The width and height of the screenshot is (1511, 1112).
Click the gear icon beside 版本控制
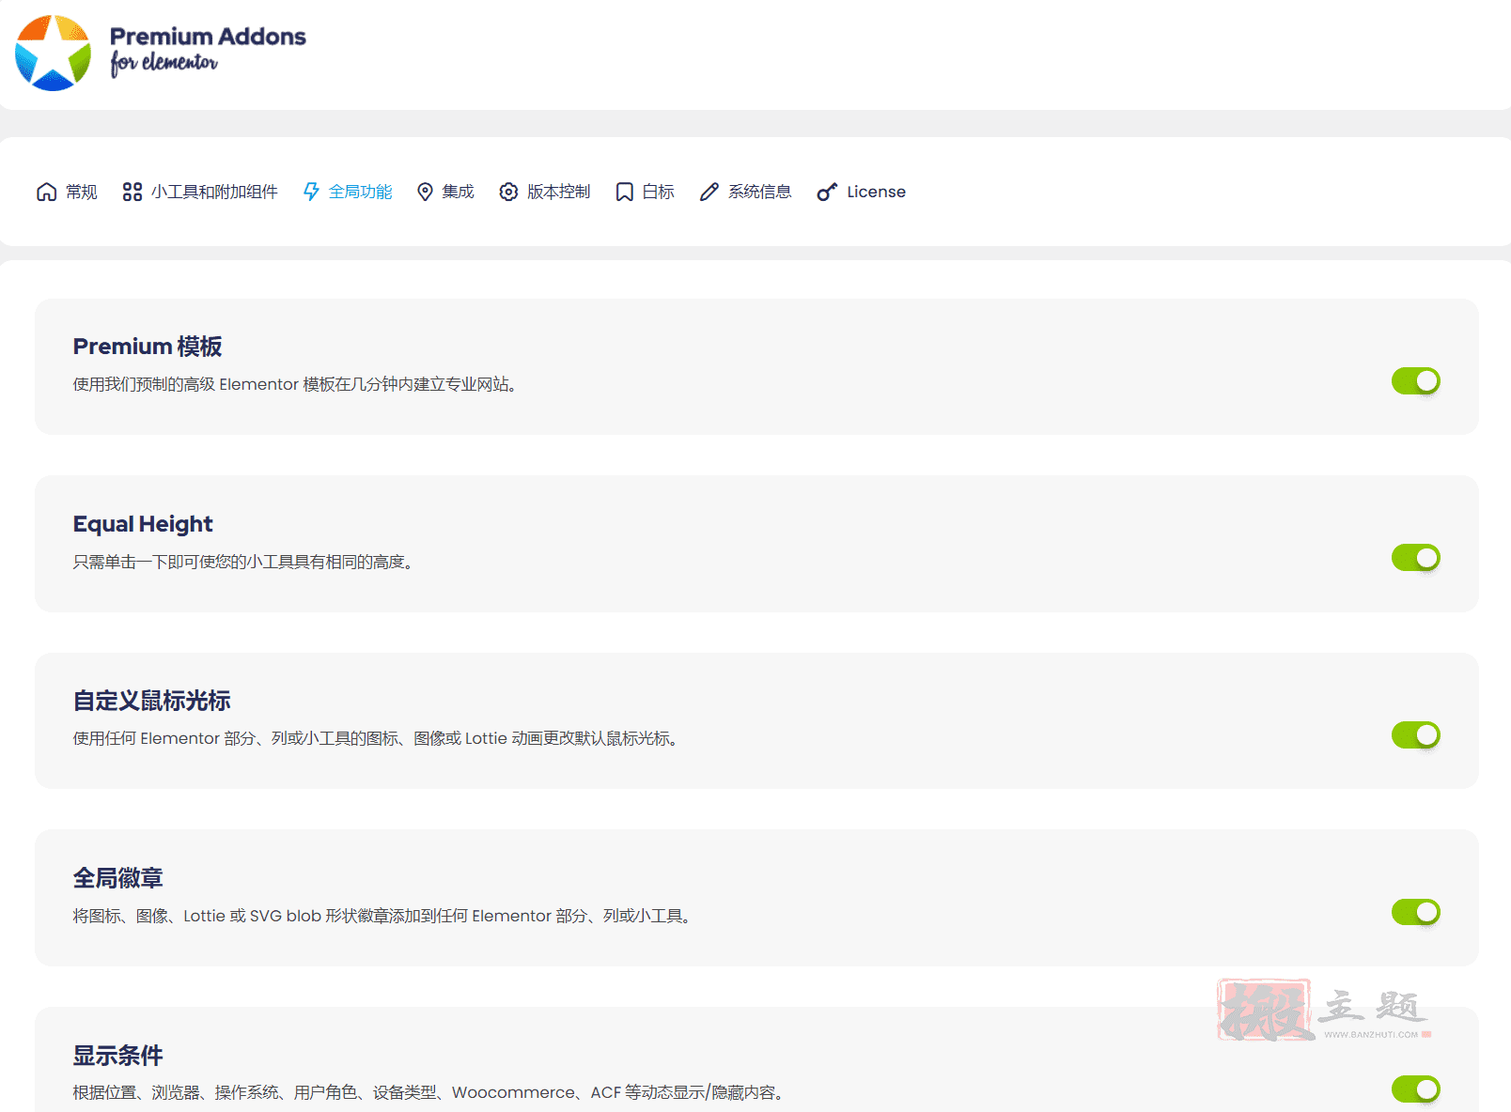click(x=508, y=192)
